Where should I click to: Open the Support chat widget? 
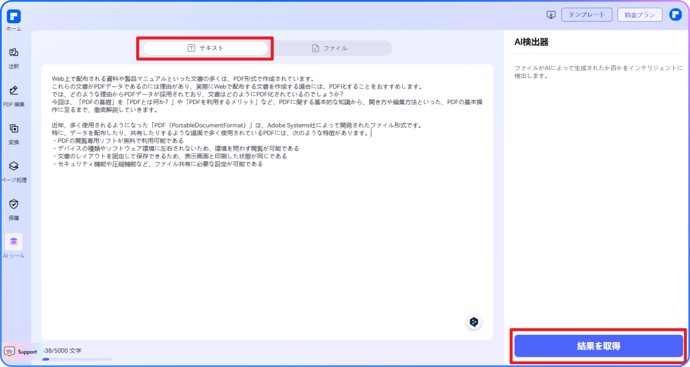21,352
